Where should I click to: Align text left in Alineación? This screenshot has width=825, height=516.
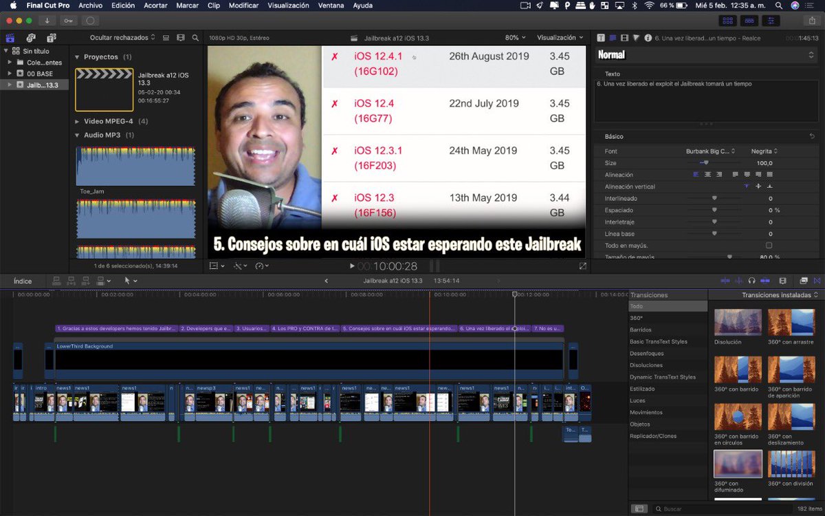[696, 174]
